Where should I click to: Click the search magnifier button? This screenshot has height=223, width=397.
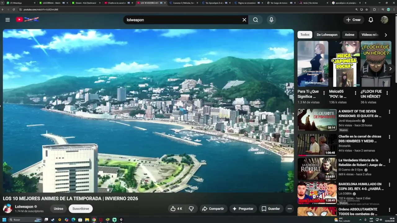256,20
